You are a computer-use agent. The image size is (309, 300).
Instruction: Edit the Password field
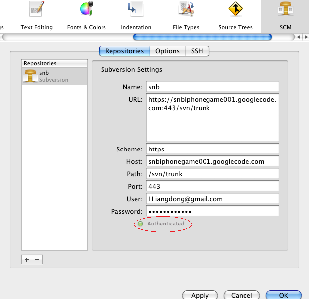[212, 211]
